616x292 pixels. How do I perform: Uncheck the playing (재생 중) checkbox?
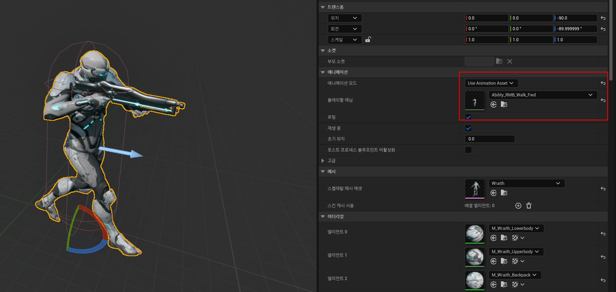(468, 128)
